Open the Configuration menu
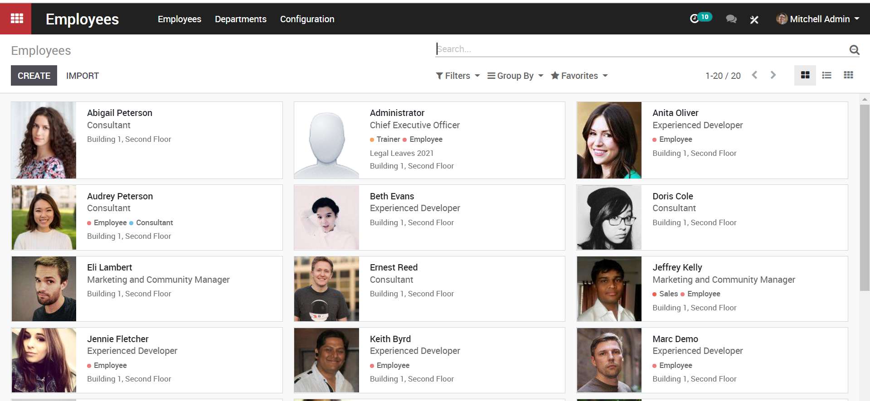This screenshot has height=401, width=870. (x=307, y=19)
